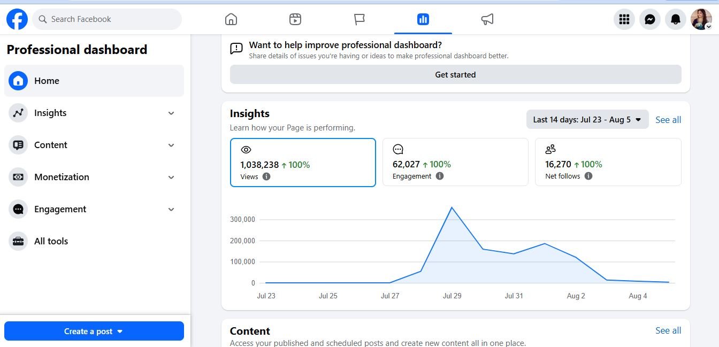Expand the Insights sidebar chevron

[171, 113]
